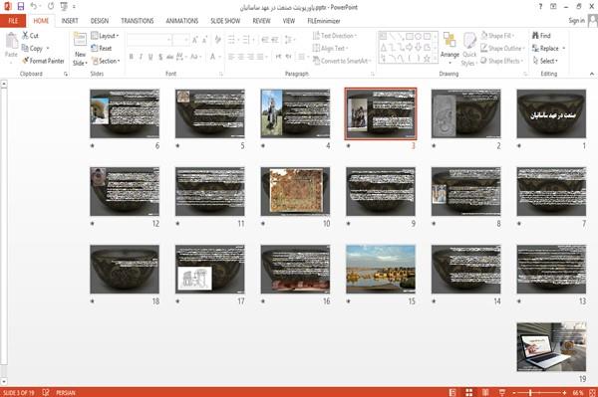Screen dimensions: 598x397
Task: Click the Undo icon in title bar
Action: click(x=34, y=7)
